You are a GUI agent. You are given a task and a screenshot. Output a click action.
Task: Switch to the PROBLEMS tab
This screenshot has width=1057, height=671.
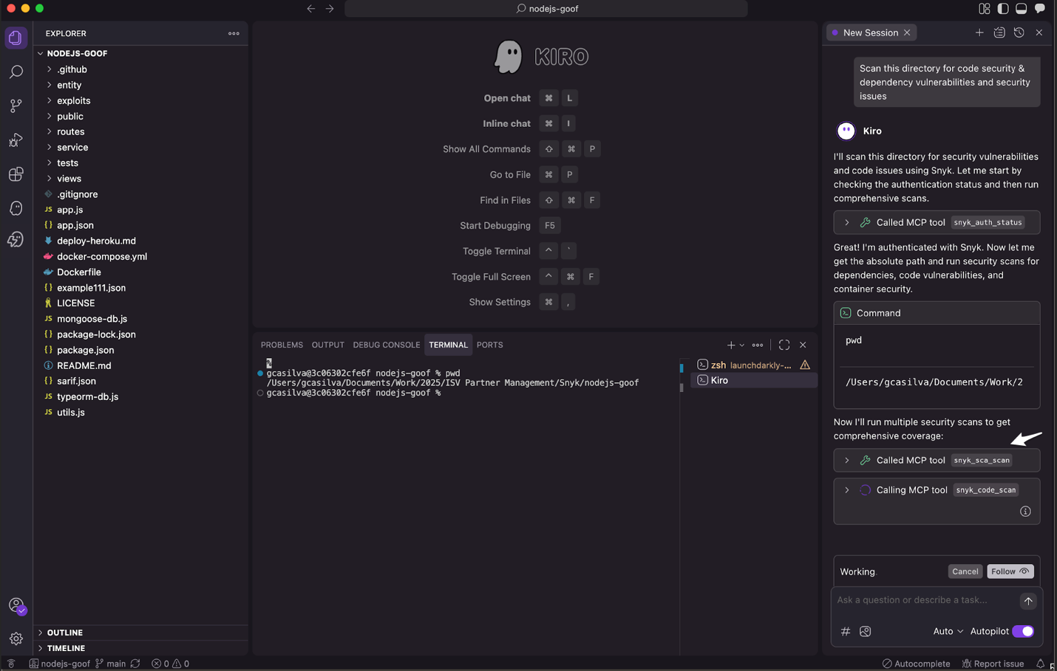[x=282, y=345]
